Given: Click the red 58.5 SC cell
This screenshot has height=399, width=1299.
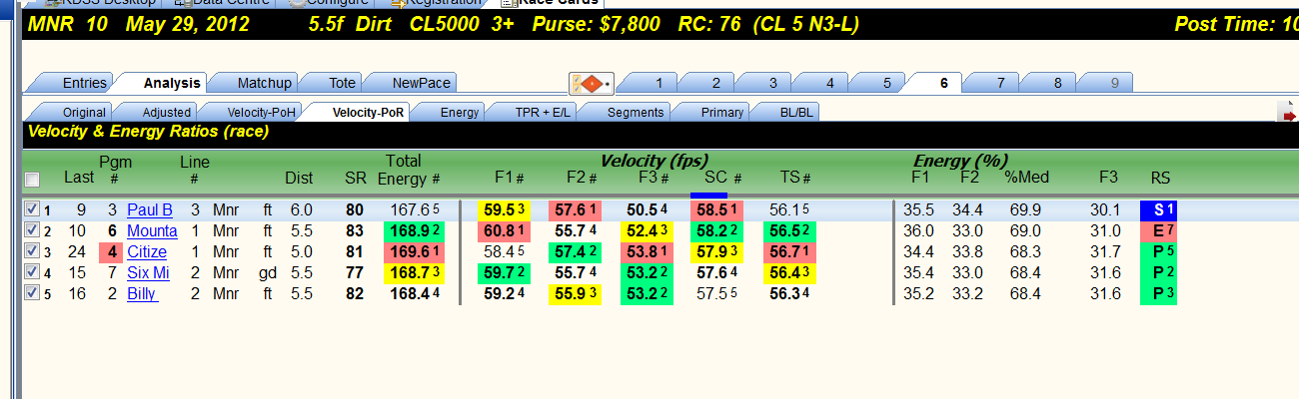Looking at the screenshot, I should (x=716, y=210).
